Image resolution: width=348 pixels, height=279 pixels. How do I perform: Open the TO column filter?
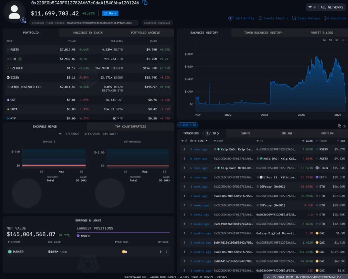(258, 141)
